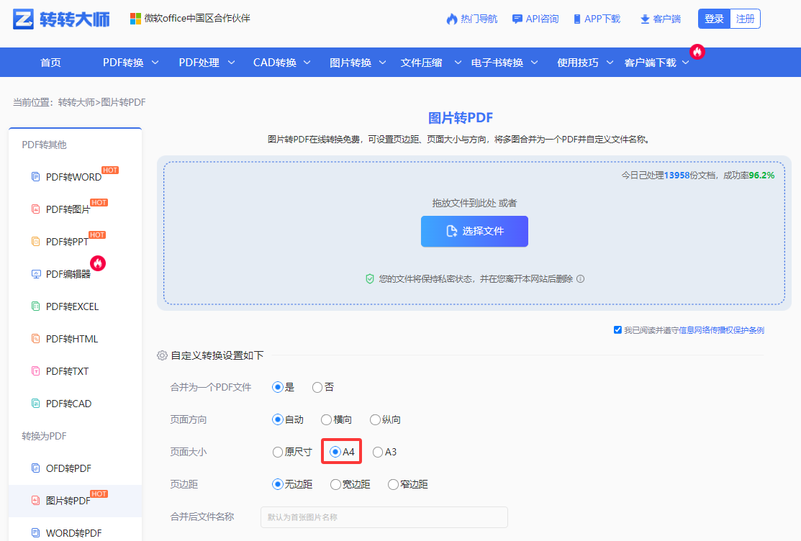Go to 首页 in navigation bar
Viewport: 801px width, 541px height.
pos(50,63)
